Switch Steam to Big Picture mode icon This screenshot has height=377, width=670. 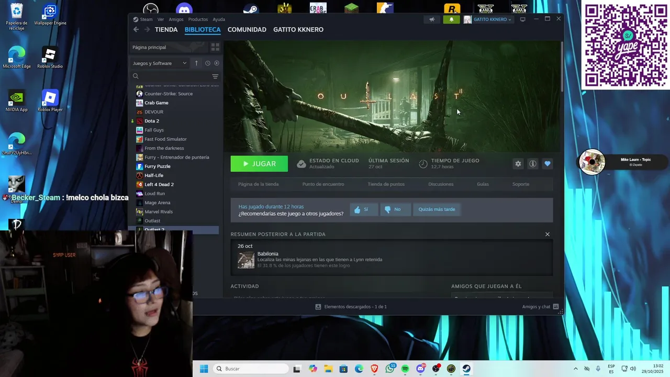point(522,19)
